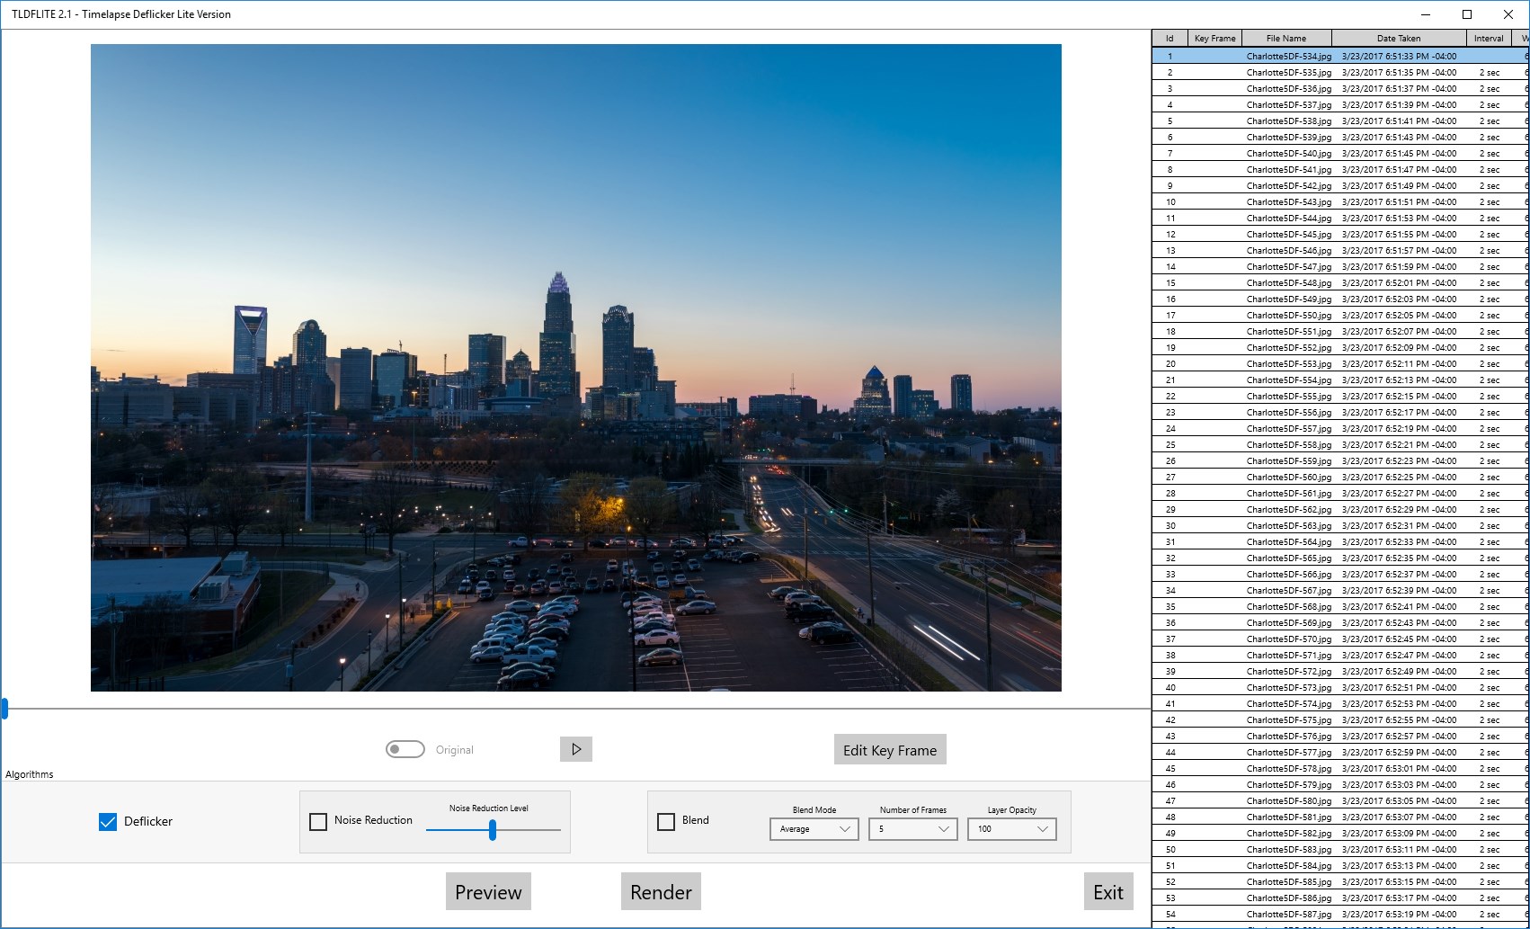Viewport: 1530px width, 929px height.
Task: Maximize the TLDFLITE window
Action: (1467, 14)
